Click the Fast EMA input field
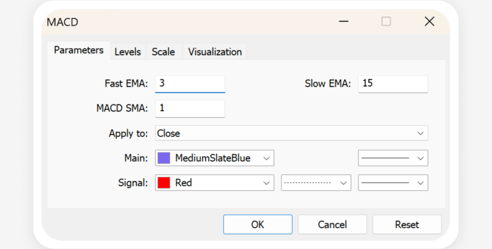This screenshot has height=249, width=492. [x=190, y=83]
